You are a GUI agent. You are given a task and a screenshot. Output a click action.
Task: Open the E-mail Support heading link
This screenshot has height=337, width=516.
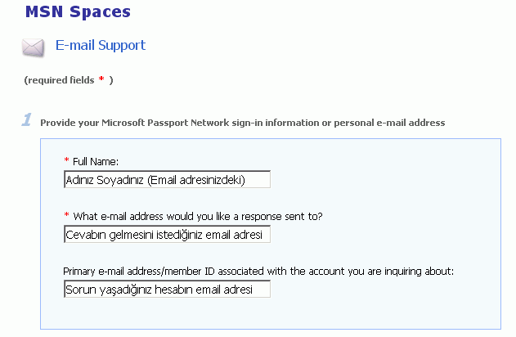pyautogui.click(x=101, y=46)
